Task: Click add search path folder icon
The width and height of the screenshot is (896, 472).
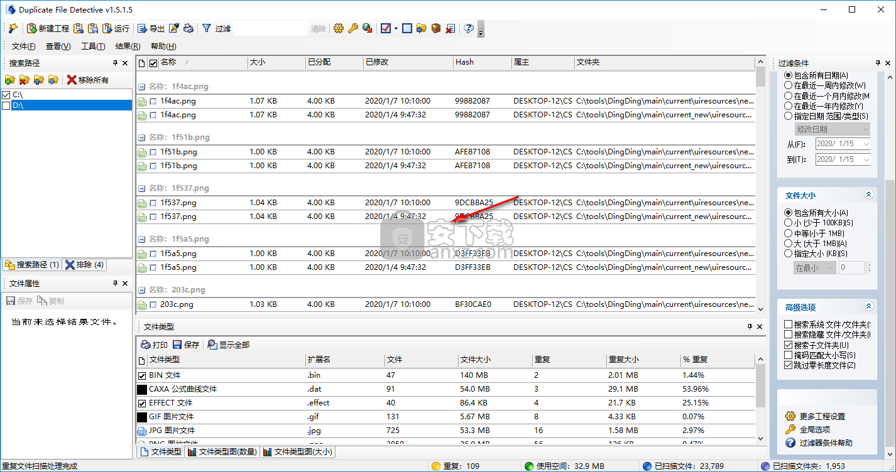Action: tap(9, 80)
